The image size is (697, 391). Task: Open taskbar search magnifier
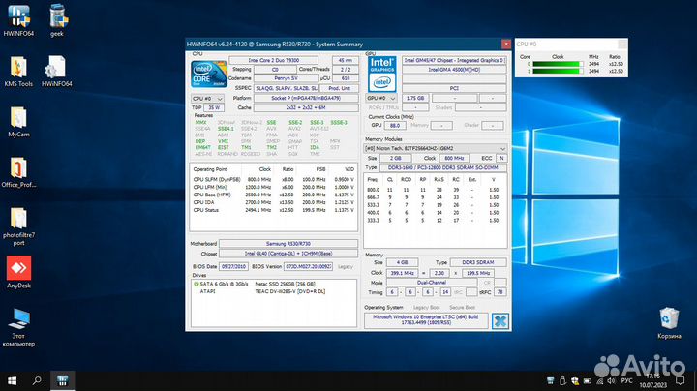35,380
